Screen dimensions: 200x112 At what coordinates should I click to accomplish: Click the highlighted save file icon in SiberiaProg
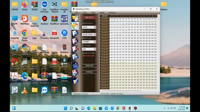[75, 26]
